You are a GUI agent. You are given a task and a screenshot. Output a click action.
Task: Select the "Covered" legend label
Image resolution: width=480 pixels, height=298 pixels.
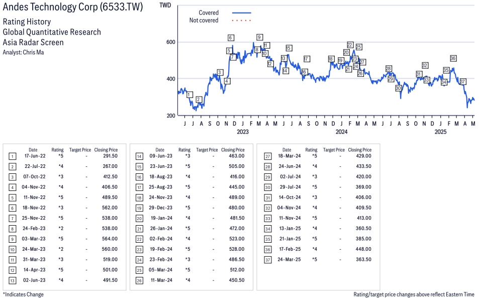click(x=209, y=13)
